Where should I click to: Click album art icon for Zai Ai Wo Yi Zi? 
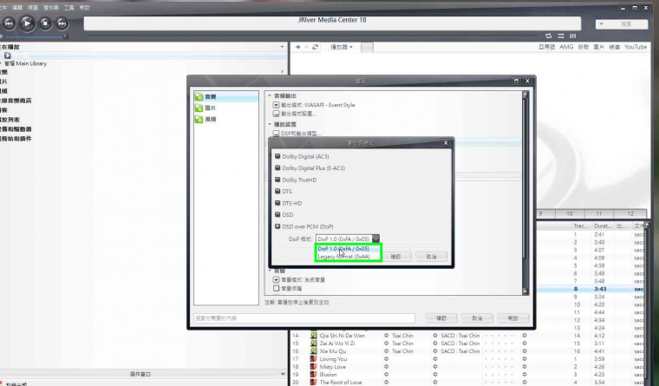tap(314, 343)
